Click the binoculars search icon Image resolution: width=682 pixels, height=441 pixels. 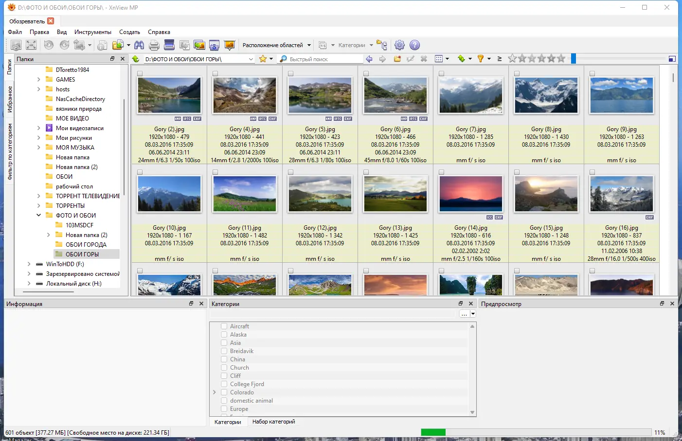(x=139, y=45)
